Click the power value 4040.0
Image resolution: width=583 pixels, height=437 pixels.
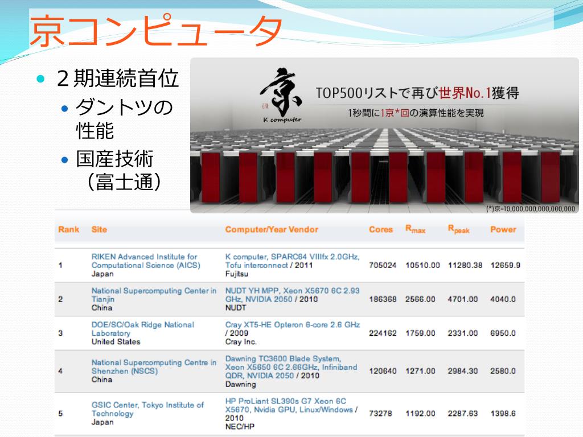tap(503, 299)
